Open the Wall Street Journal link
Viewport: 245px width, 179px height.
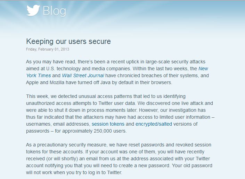click(x=83, y=75)
